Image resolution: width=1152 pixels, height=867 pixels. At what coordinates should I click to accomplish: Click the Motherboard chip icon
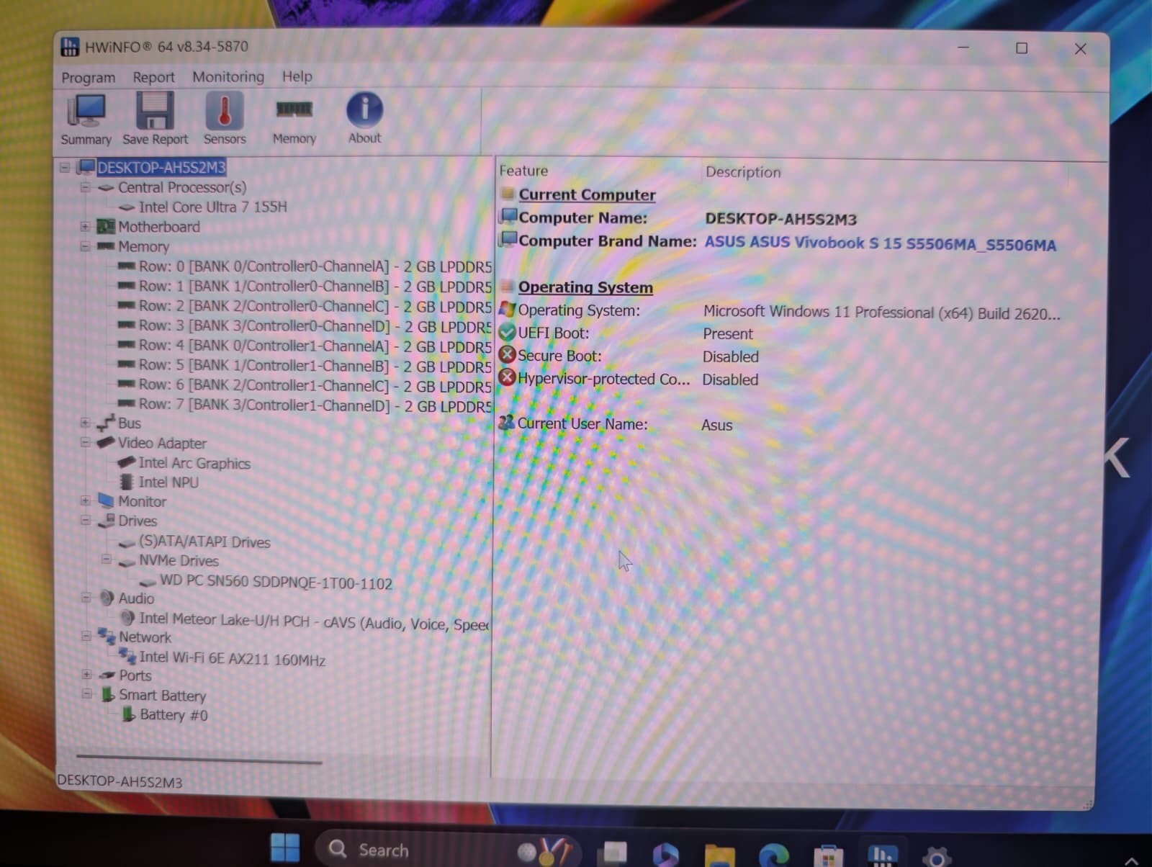point(106,227)
